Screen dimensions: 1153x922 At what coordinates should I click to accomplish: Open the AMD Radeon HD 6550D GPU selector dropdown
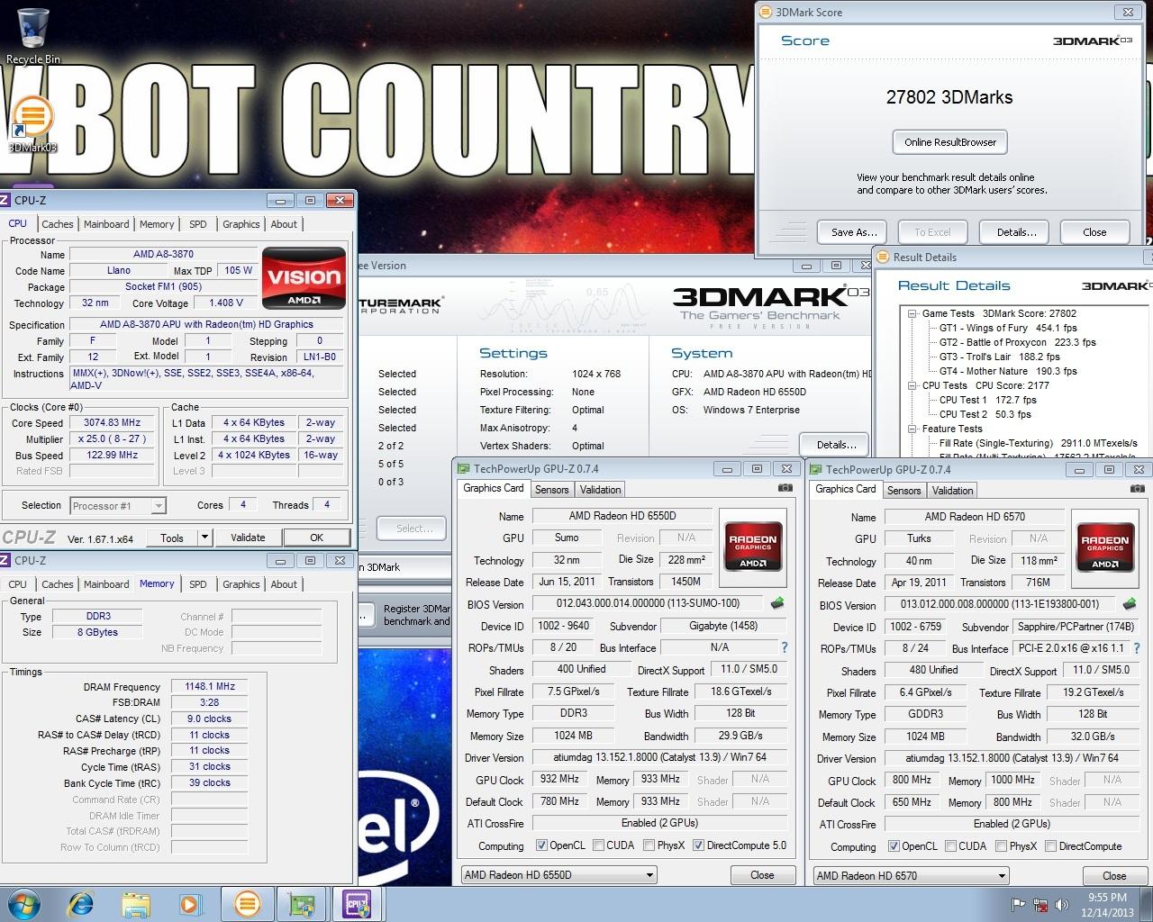(558, 874)
